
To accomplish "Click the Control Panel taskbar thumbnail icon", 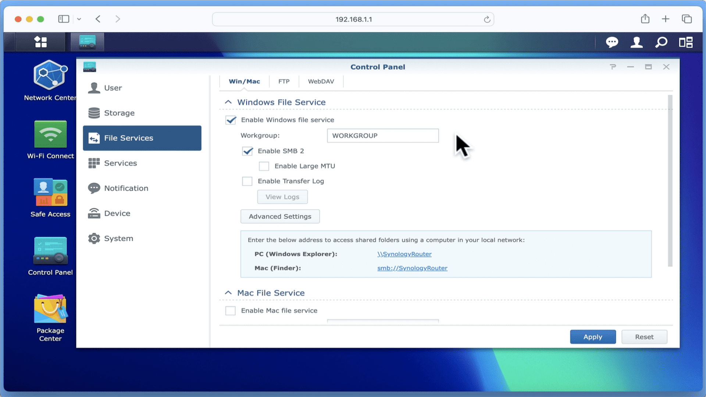I will pos(87,42).
